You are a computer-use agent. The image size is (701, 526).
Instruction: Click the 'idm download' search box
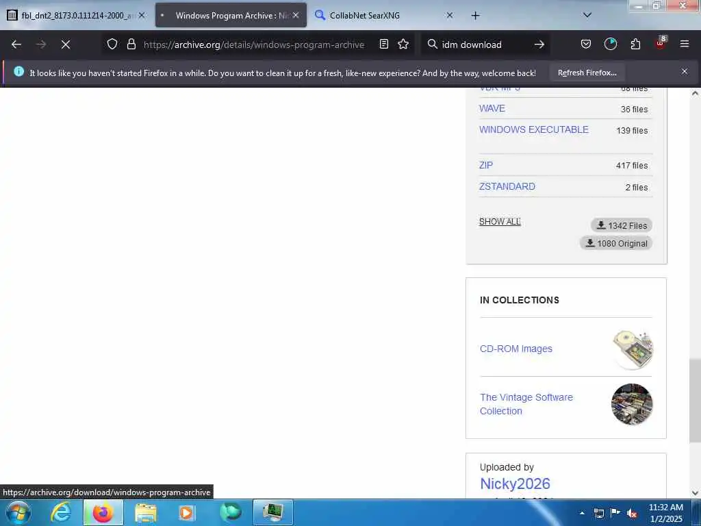pyautogui.click(x=485, y=45)
